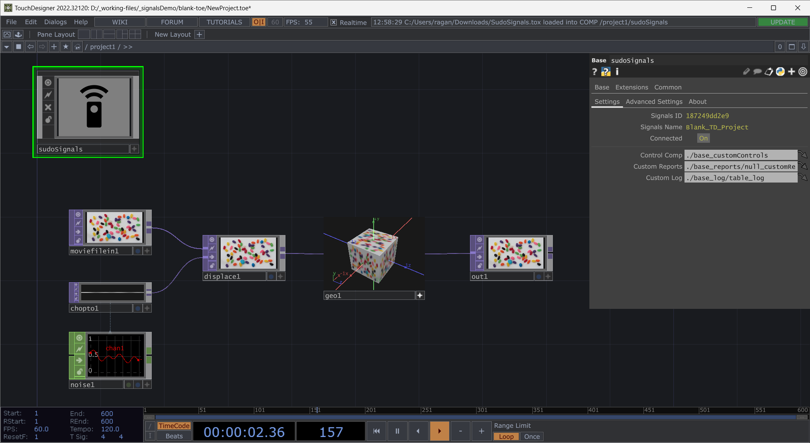Screen dimensions: 810x443
Task: Toggle the Connected On switch
Action: pyautogui.click(x=704, y=139)
